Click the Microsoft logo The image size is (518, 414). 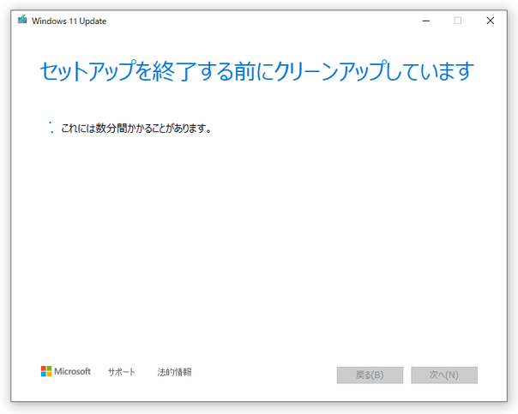66,371
